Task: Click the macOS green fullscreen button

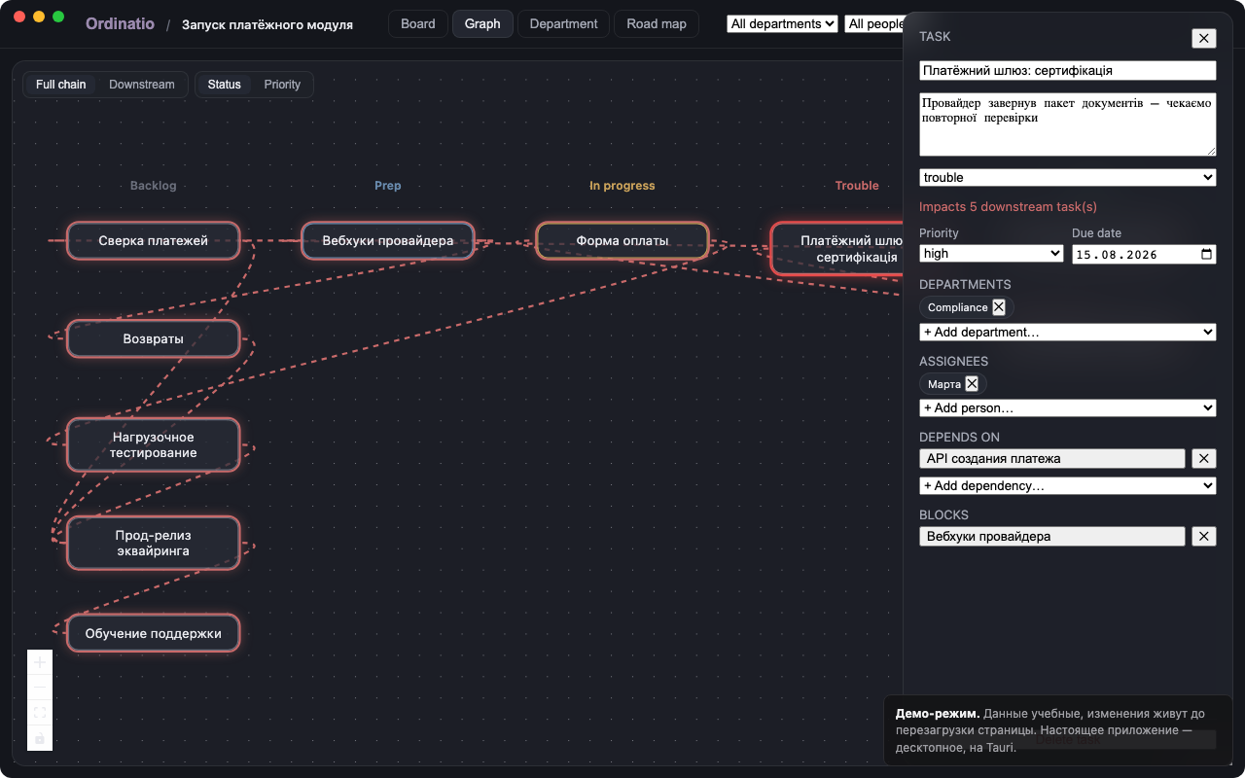Action: click(58, 17)
